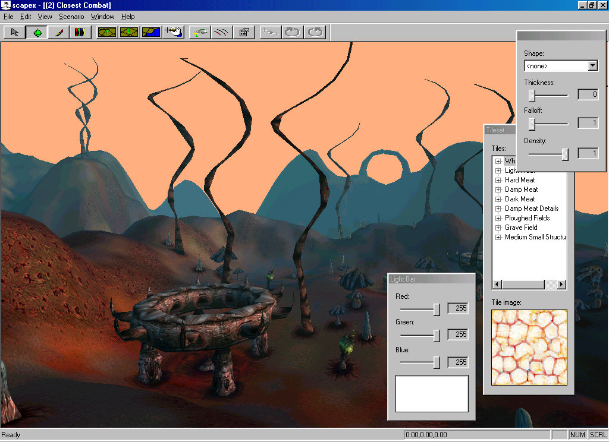Image resolution: width=609 pixels, height=442 pixels.
Task: Click the Tile image preview thumbnail
Action: tap(529, 348)
